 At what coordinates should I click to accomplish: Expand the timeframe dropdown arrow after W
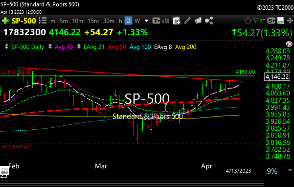pos(146,21)
